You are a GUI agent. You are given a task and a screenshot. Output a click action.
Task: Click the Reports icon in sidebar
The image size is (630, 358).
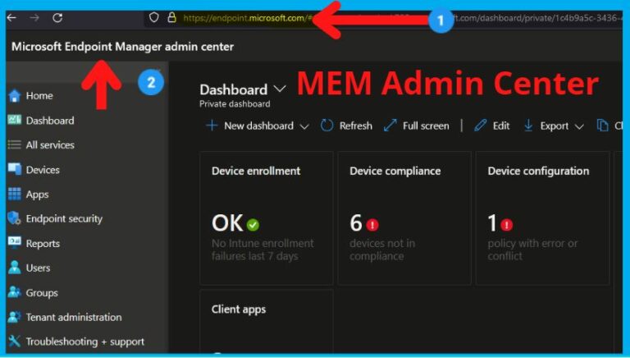(15, 242)
